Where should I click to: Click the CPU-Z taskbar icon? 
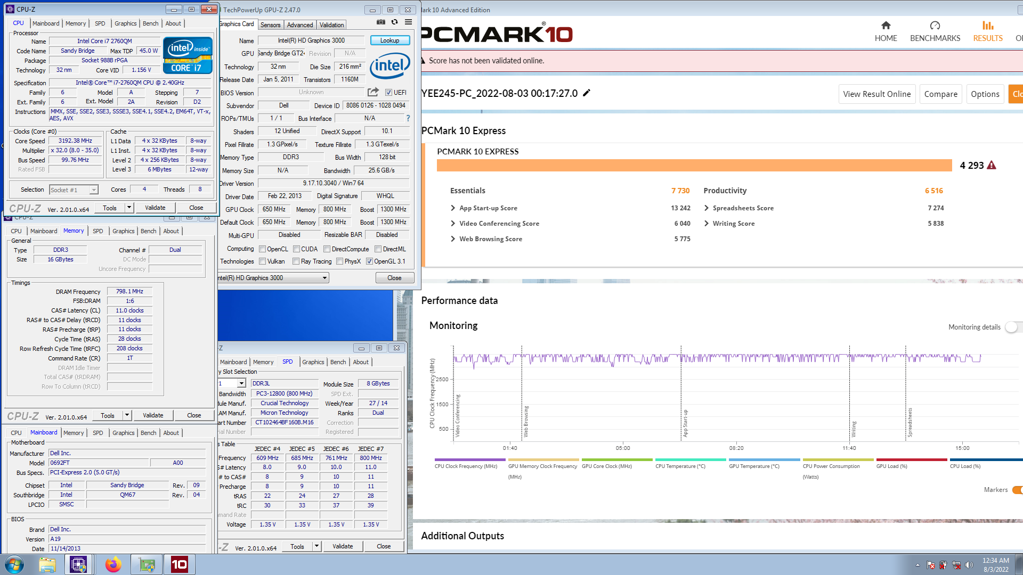pos(78,564)
